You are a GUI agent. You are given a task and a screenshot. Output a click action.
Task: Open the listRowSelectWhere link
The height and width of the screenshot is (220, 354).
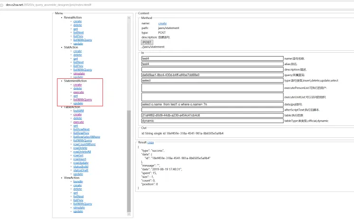pyautogui.click(x=87, y=137)
